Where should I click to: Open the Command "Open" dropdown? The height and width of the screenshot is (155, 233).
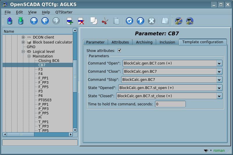pyautogui.click(x=219, y=63)
